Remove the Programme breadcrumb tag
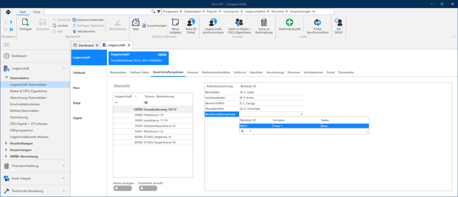458x197 pixels. [181, 12]
